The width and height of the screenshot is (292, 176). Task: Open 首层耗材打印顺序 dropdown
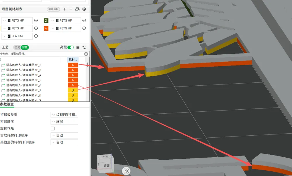point(65,135)
